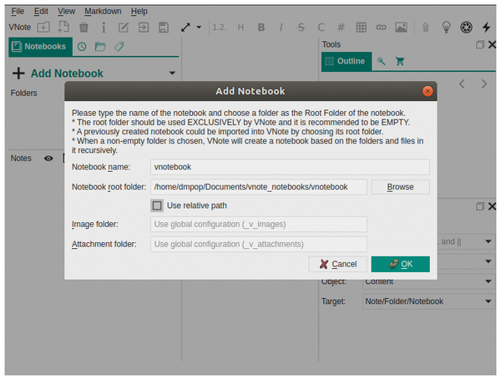Open the notebook selector dropdown arrow
Viewport: 501px width, 380px height.
pos(172,73)
